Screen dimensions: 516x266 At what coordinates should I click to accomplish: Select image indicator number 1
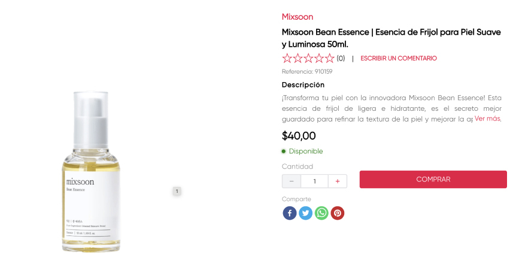[177, 191]
